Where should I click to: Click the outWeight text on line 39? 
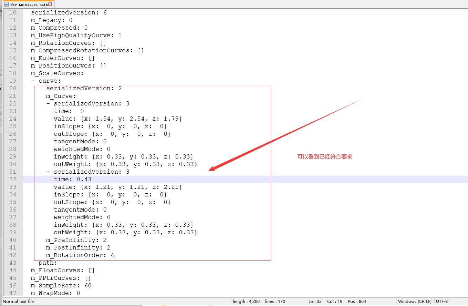125,232
